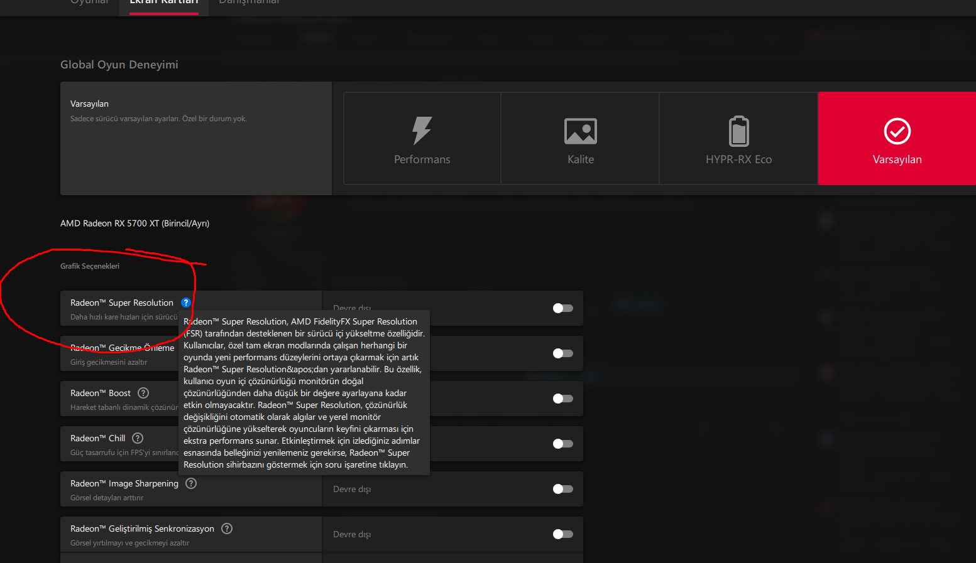The height and width of the screenshot is (563, 976).
Task: Select the Performans profile lightning icon
Action: pos(422,131)
